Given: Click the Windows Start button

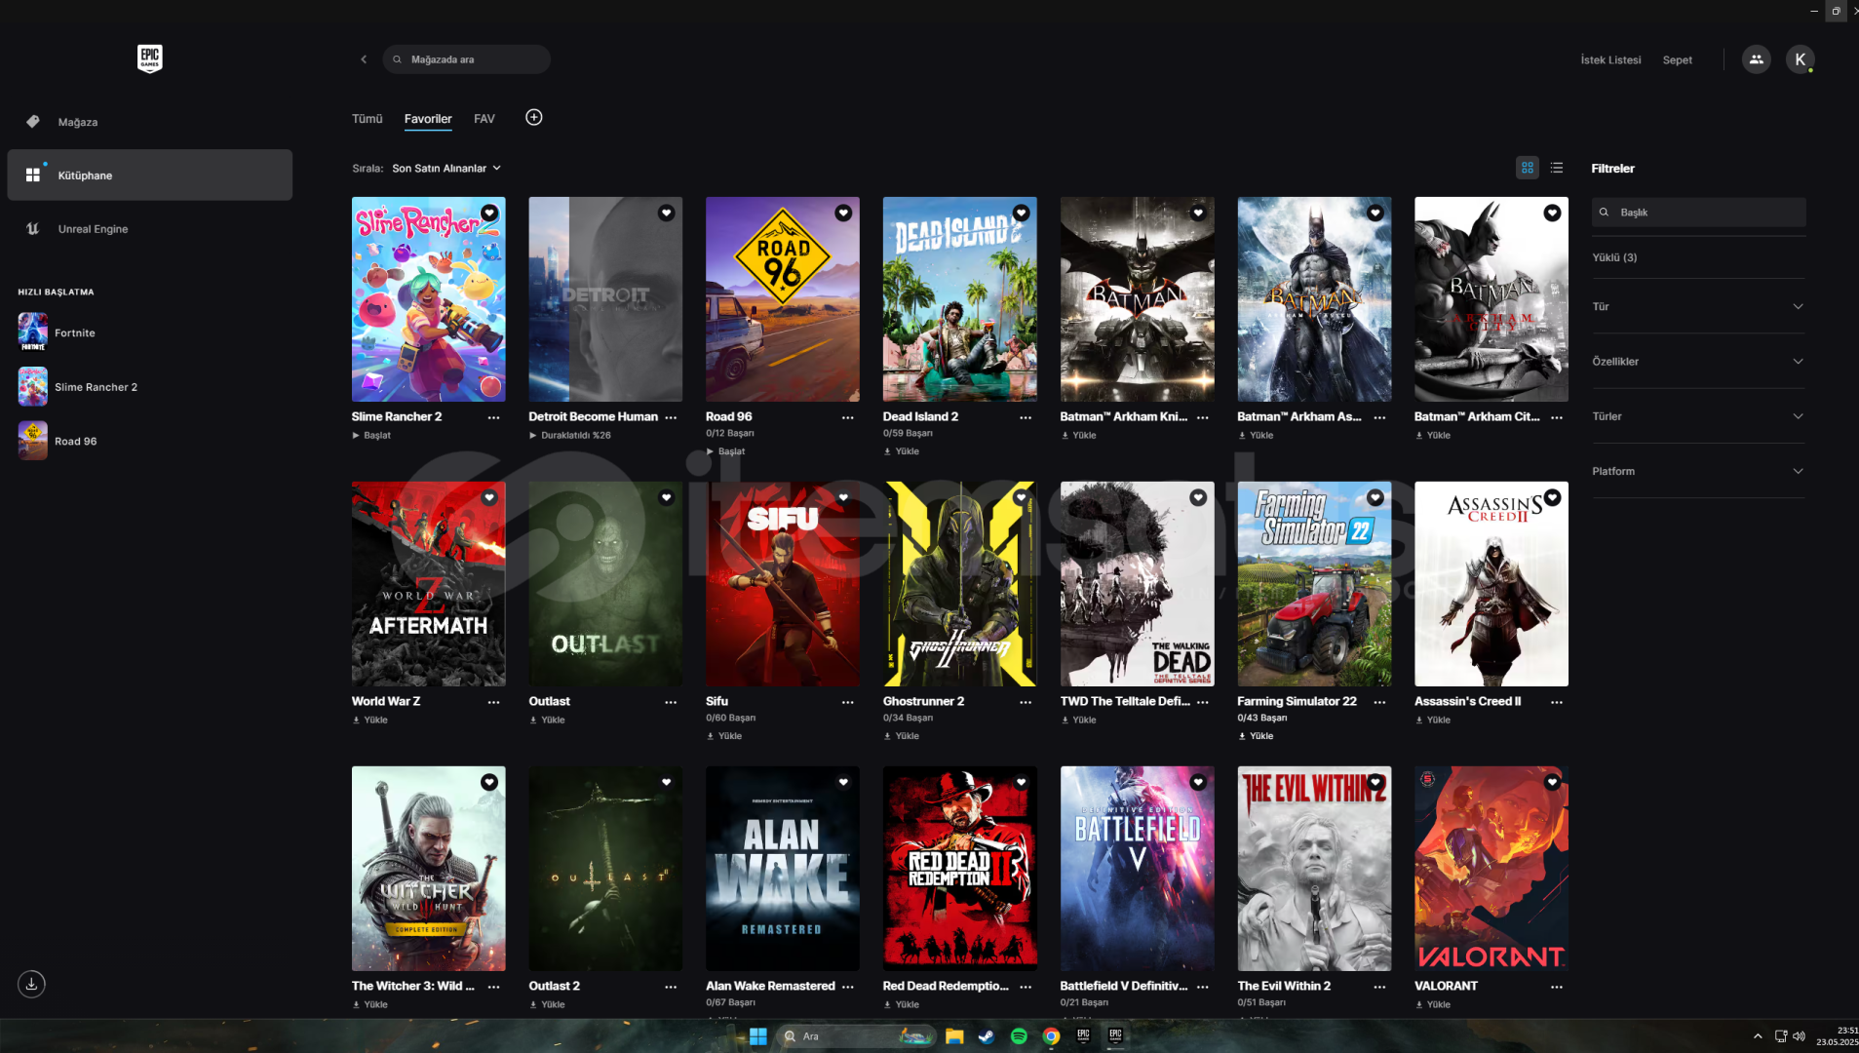Looking at the screenshot, I should tap(758, 1036).
